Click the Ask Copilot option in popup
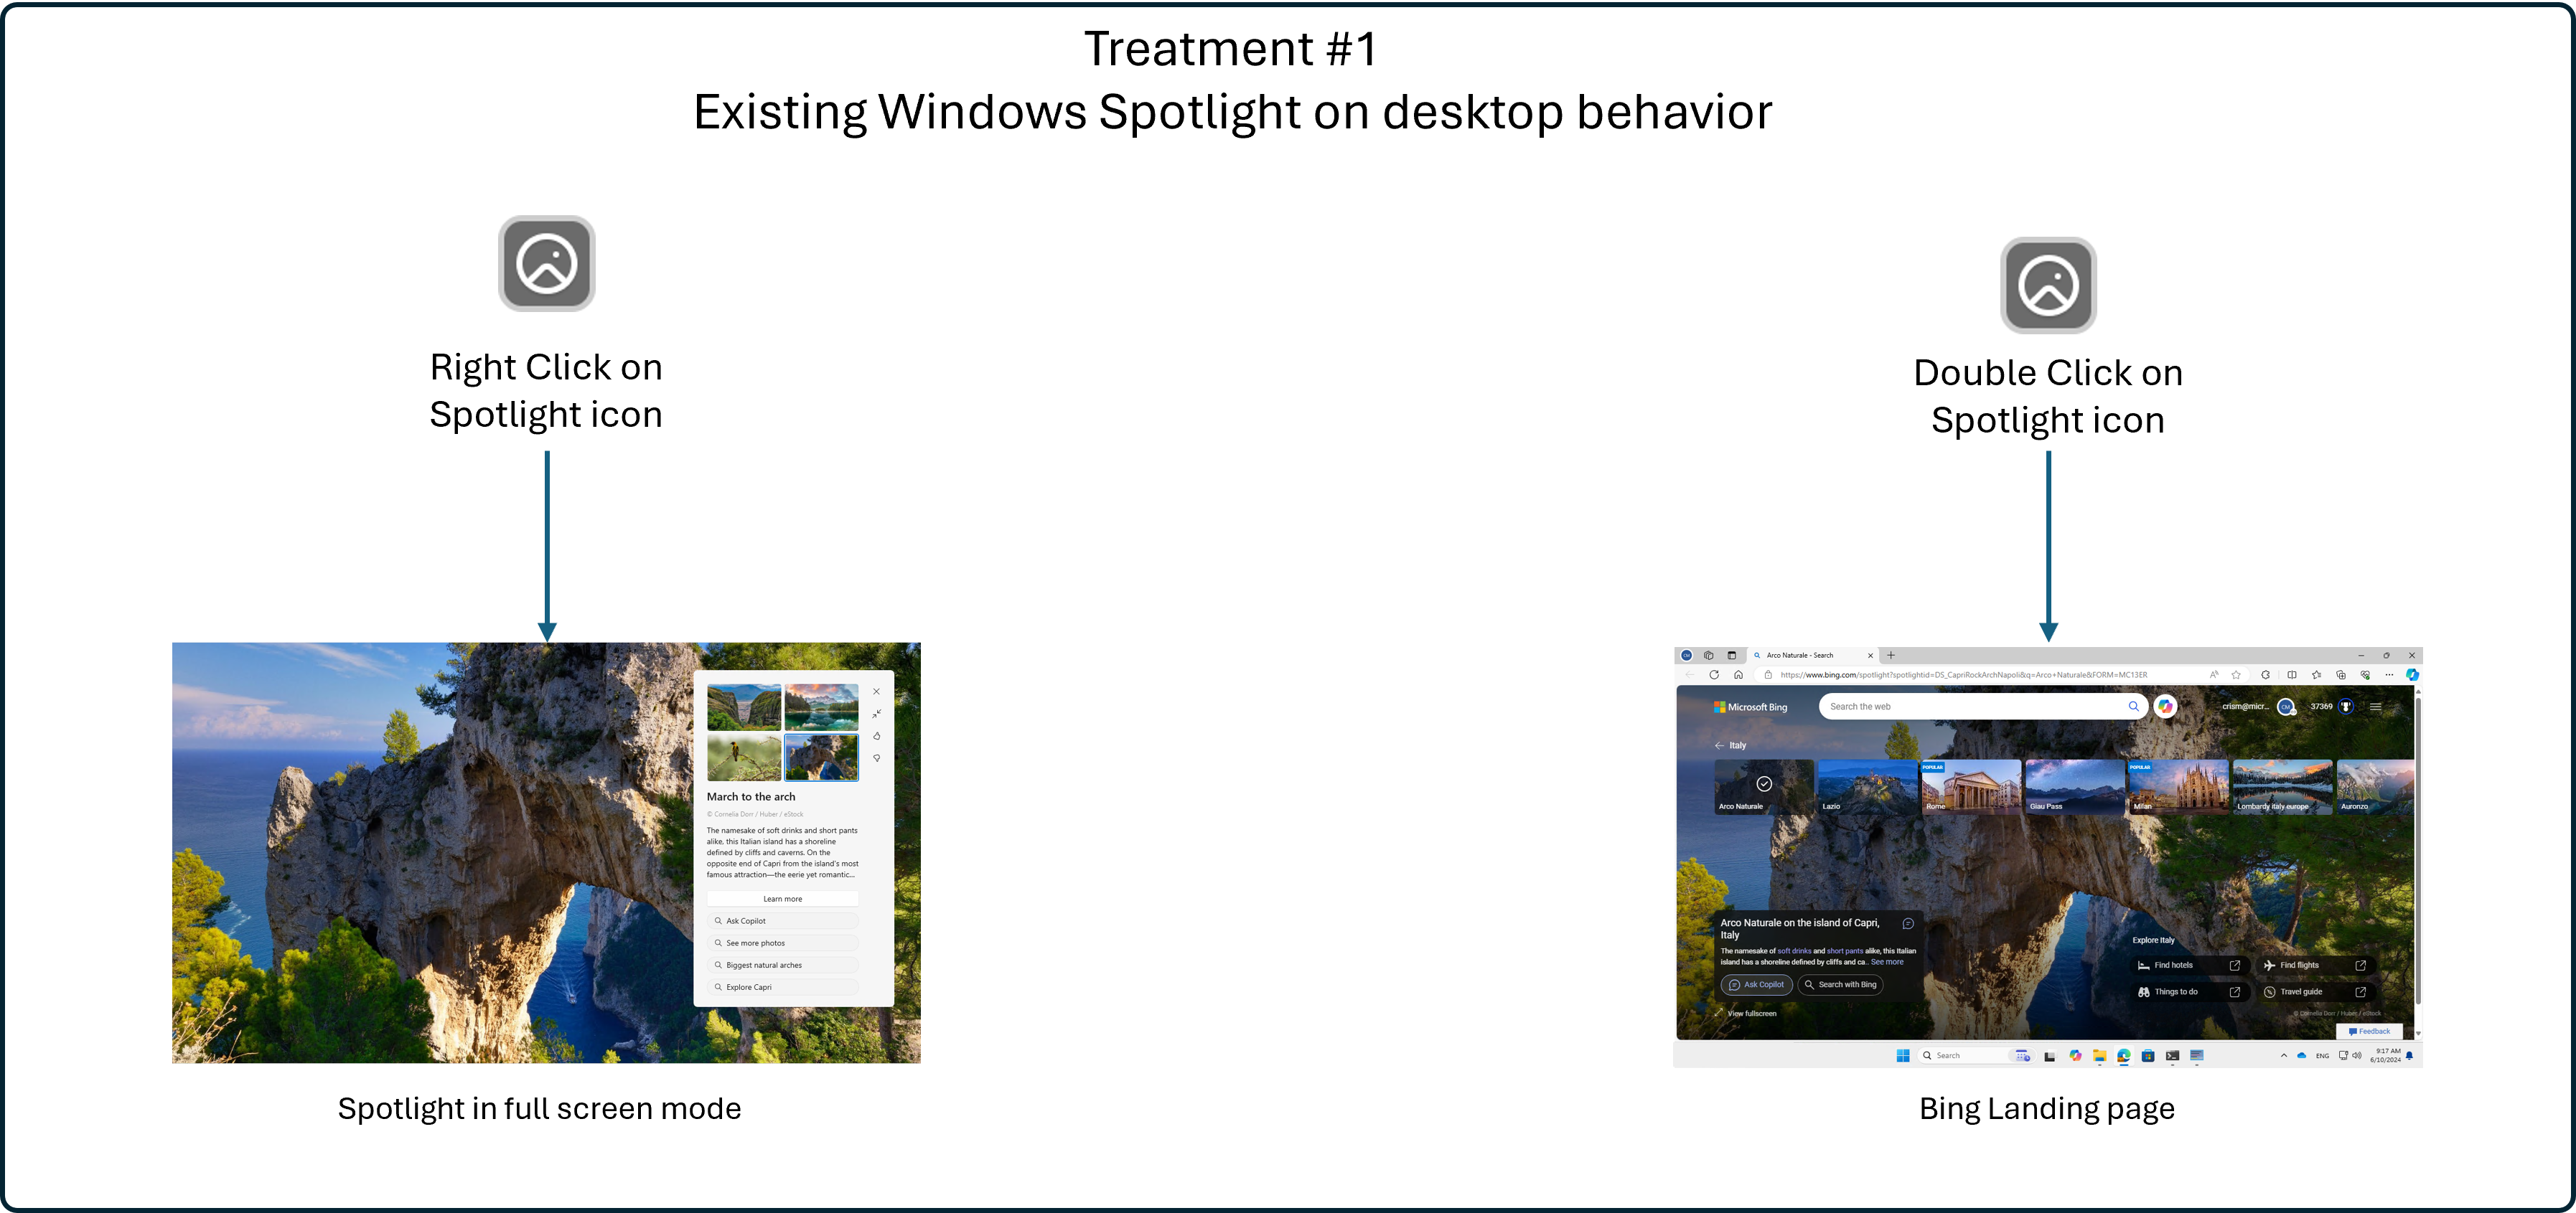 pos(784,921)
